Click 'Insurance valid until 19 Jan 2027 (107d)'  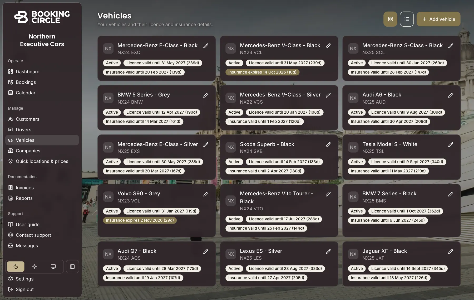coord(143,278)
